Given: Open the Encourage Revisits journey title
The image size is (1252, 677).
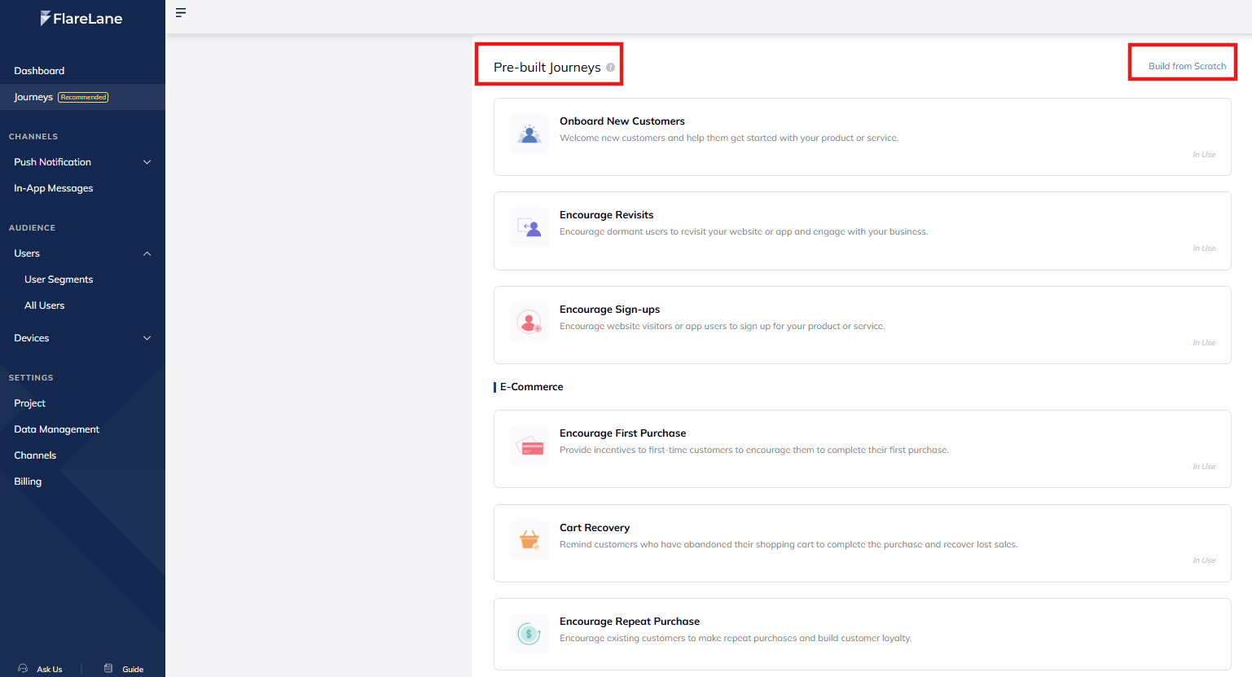Looking at the screenshot, I should click(606, 215).
